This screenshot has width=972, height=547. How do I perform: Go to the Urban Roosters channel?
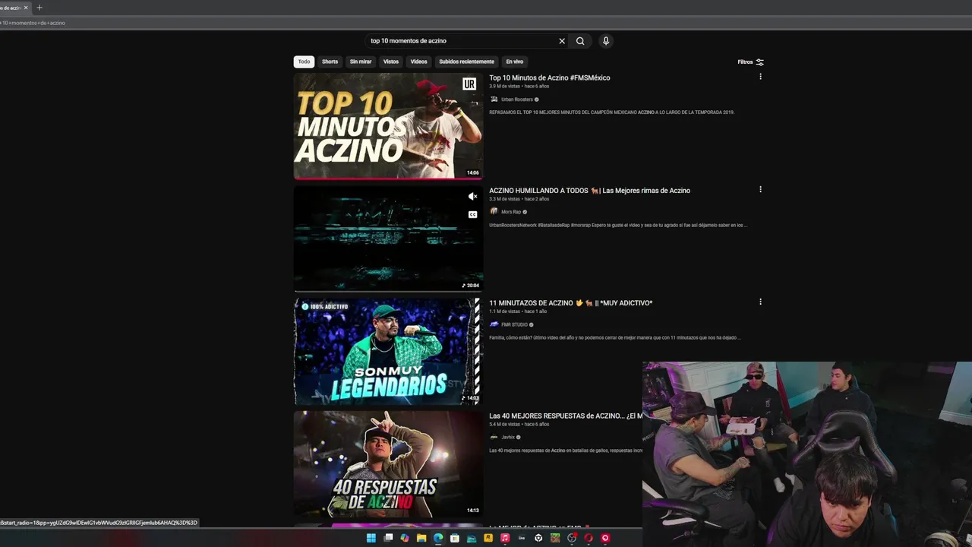[517, 100]
